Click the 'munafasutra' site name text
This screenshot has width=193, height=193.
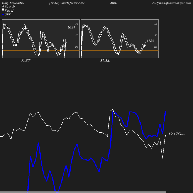(x=168, y=3)
